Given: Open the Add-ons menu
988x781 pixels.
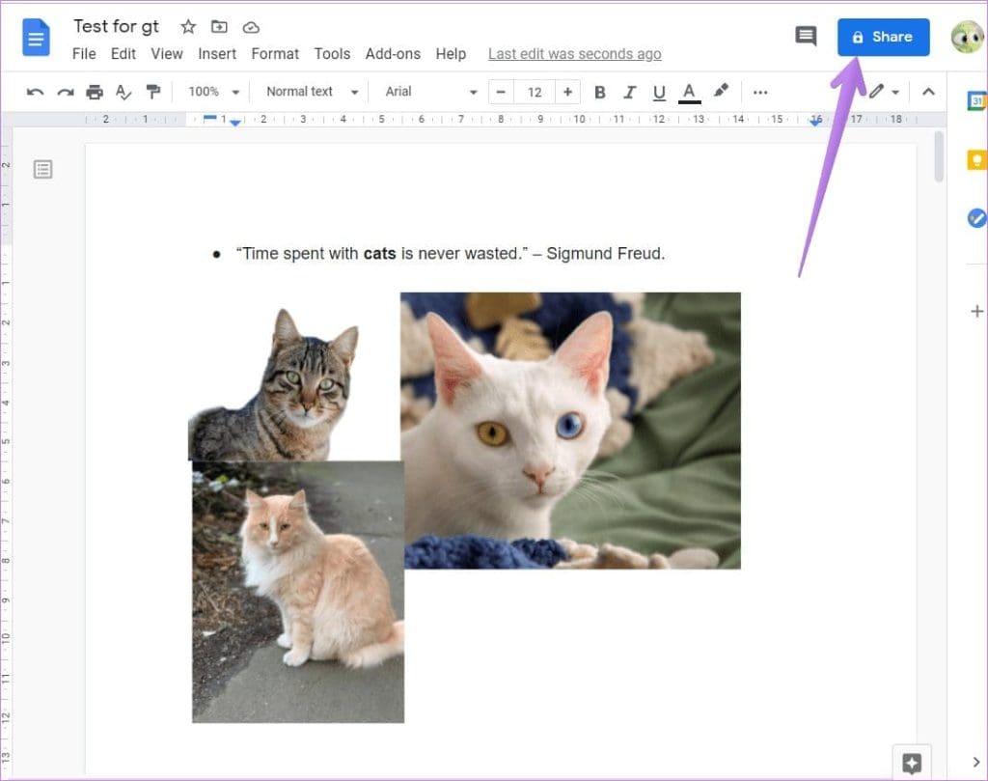Looking at the screenshot, I should pyautogui.click(x=395, y=54).
